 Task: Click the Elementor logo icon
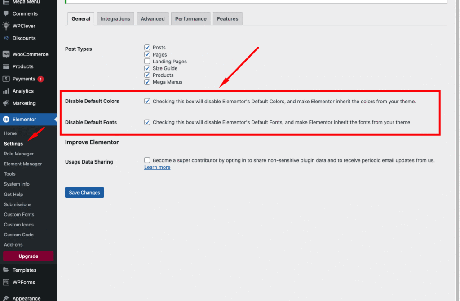click(x=6, y=120)
